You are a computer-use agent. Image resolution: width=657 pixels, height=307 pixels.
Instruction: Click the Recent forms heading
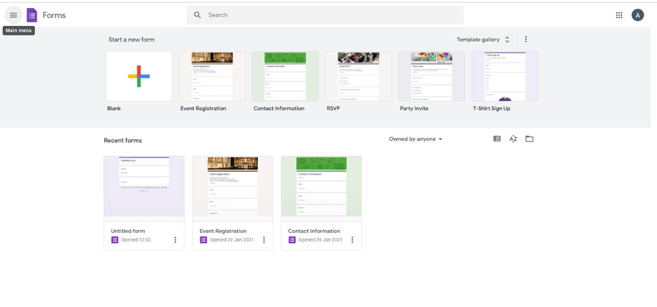coord(123,141)
